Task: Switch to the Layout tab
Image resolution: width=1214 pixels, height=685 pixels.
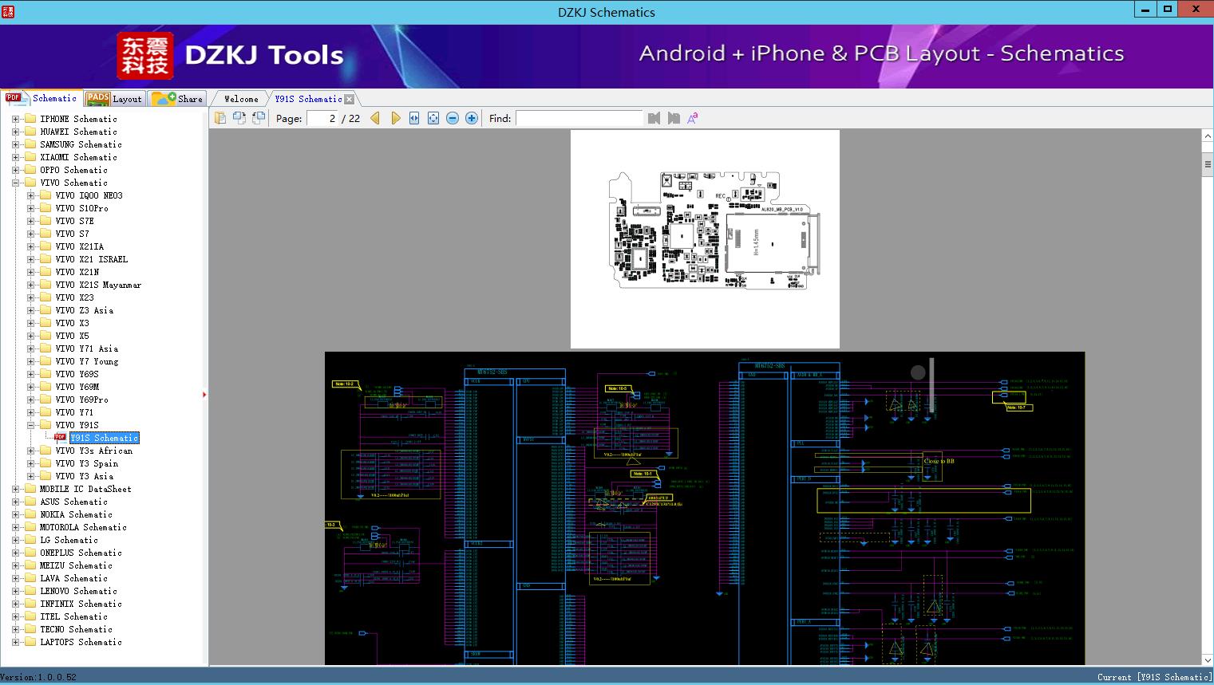Action: [115, 99]
